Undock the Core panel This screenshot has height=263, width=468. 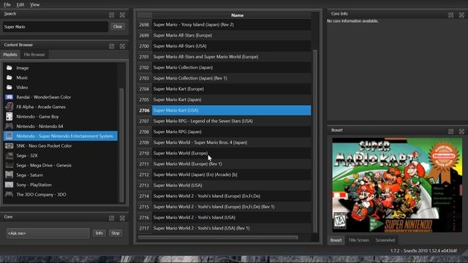pos(111,218)
